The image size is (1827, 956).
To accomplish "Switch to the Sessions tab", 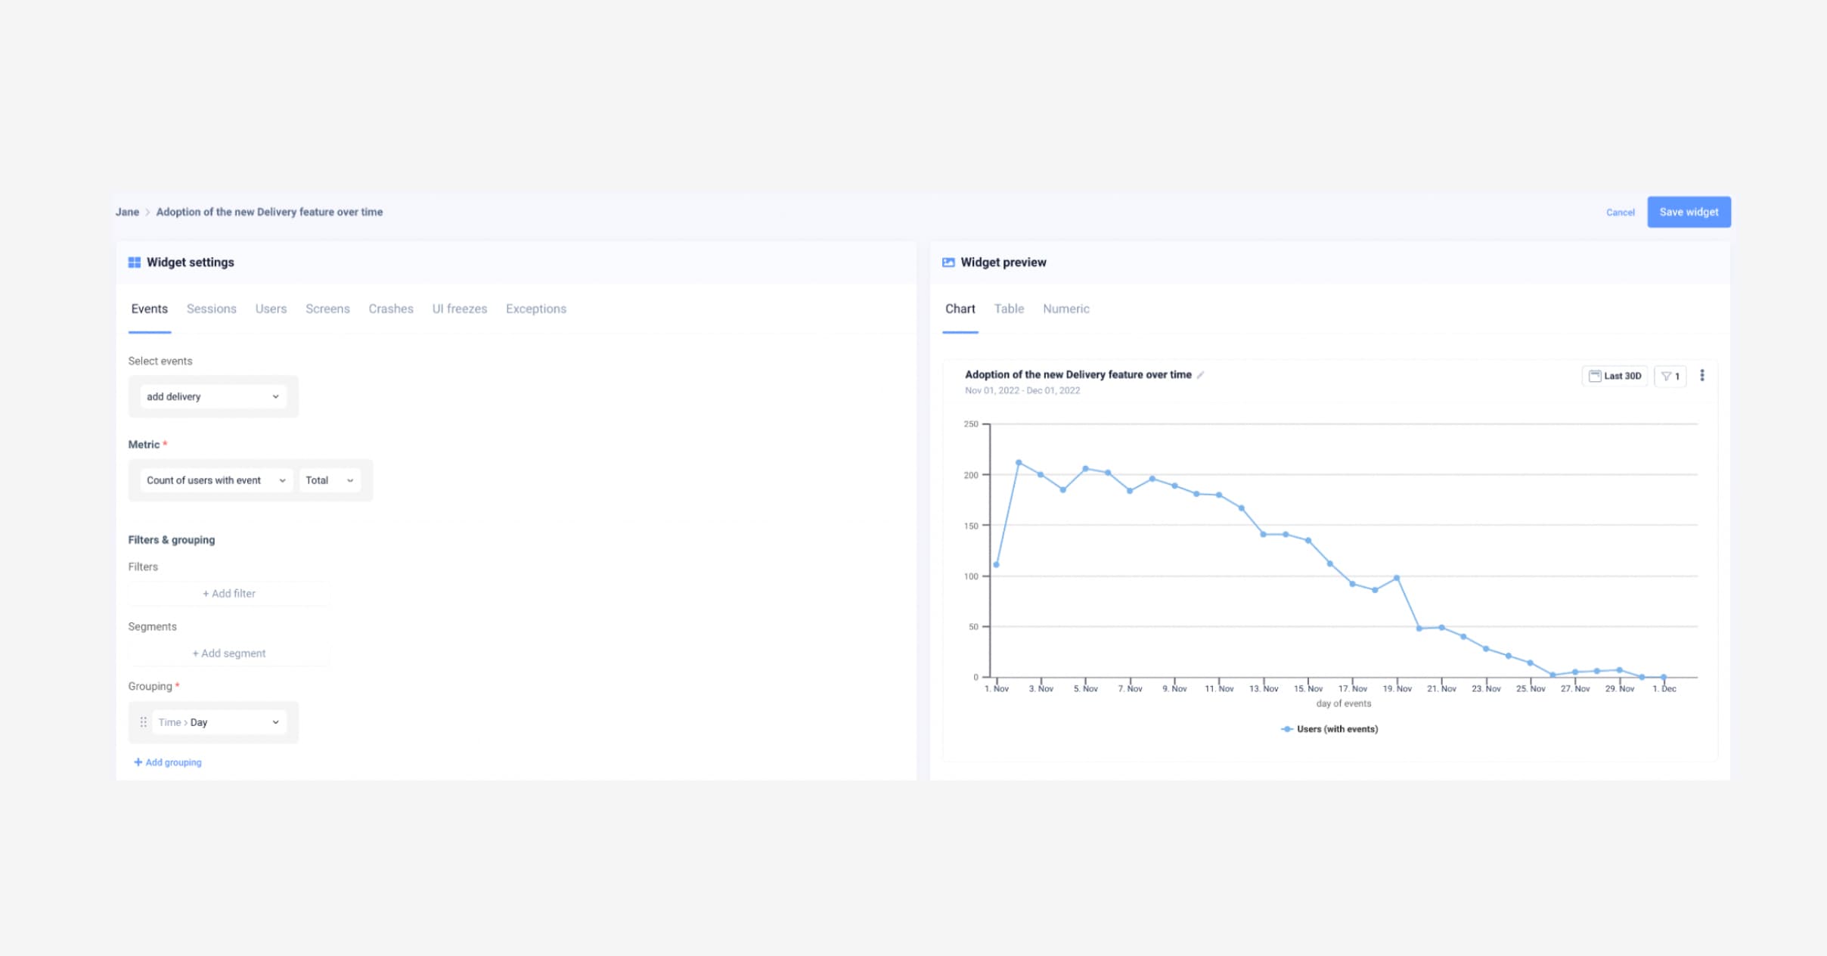I will (211, 309).
